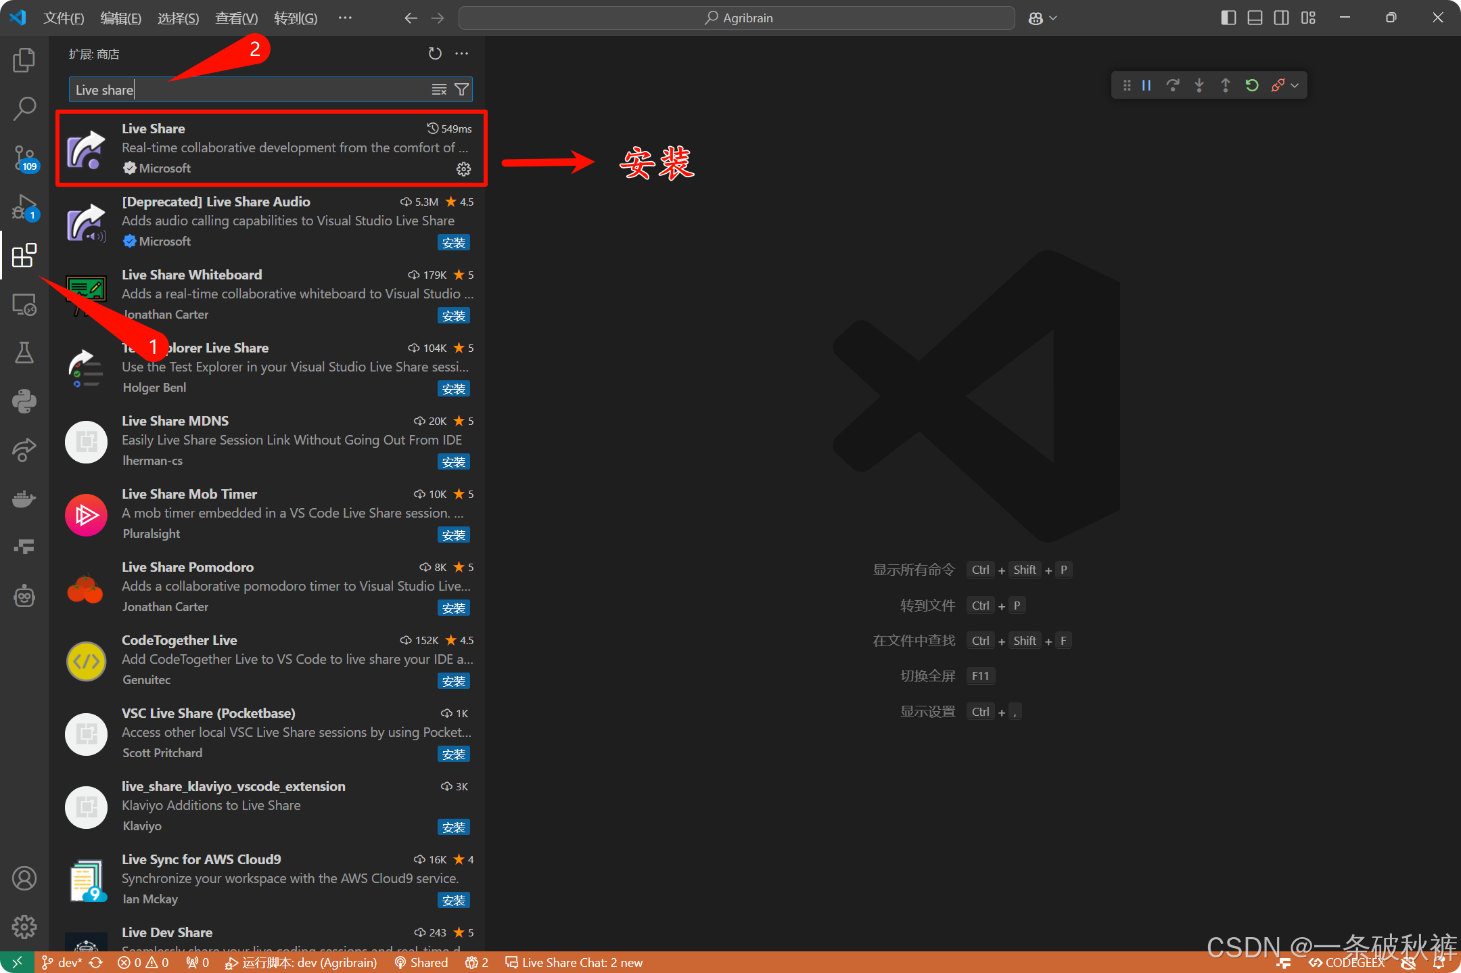Open the Extensions view icon
This screenshot has width=1461, height=973.
(x=24, y=255)
